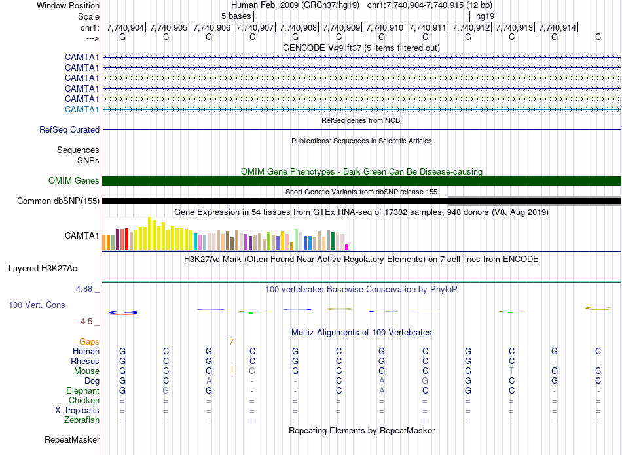Viewport: 622px width, 455px height.
Task: Click the CAMTA1 label next to GTEx chart
Action: tap(82, 235)
